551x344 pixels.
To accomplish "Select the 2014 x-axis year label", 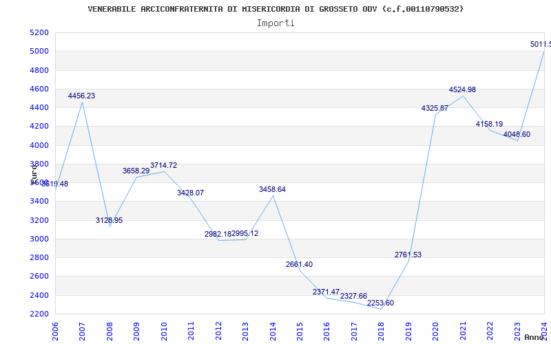I will point(273,332).
